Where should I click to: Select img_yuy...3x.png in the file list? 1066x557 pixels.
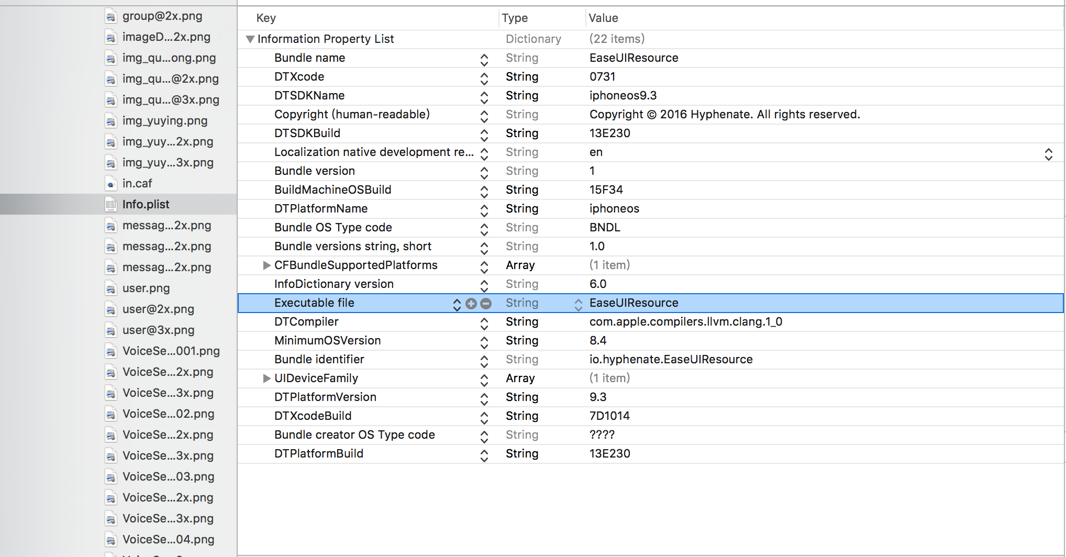[168, 163]
